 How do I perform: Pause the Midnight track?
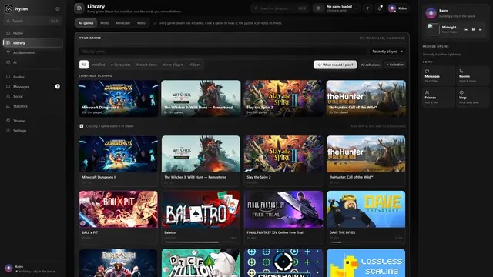pyautogui.click(x=473, y=29)
